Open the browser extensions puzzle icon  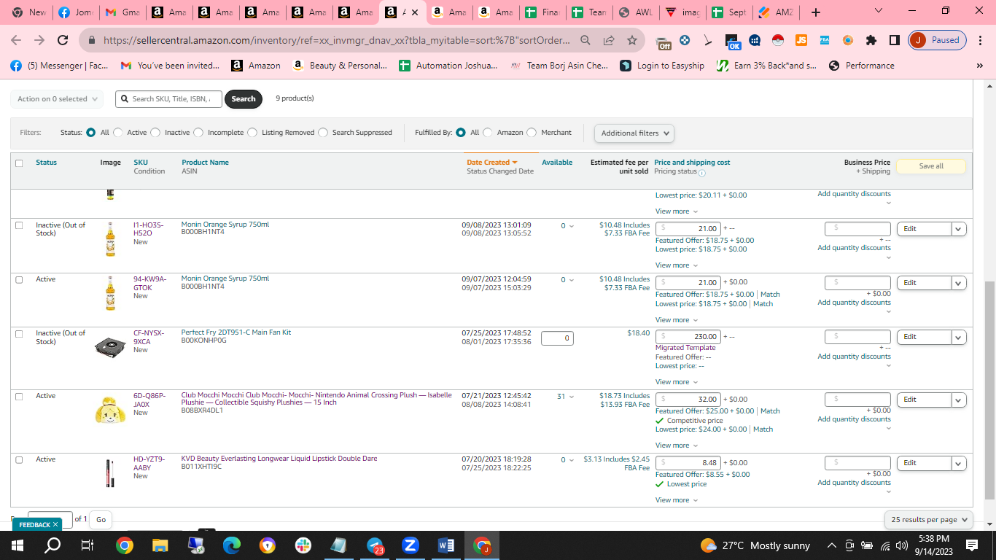pyautogui.click(x=871, y=40)
